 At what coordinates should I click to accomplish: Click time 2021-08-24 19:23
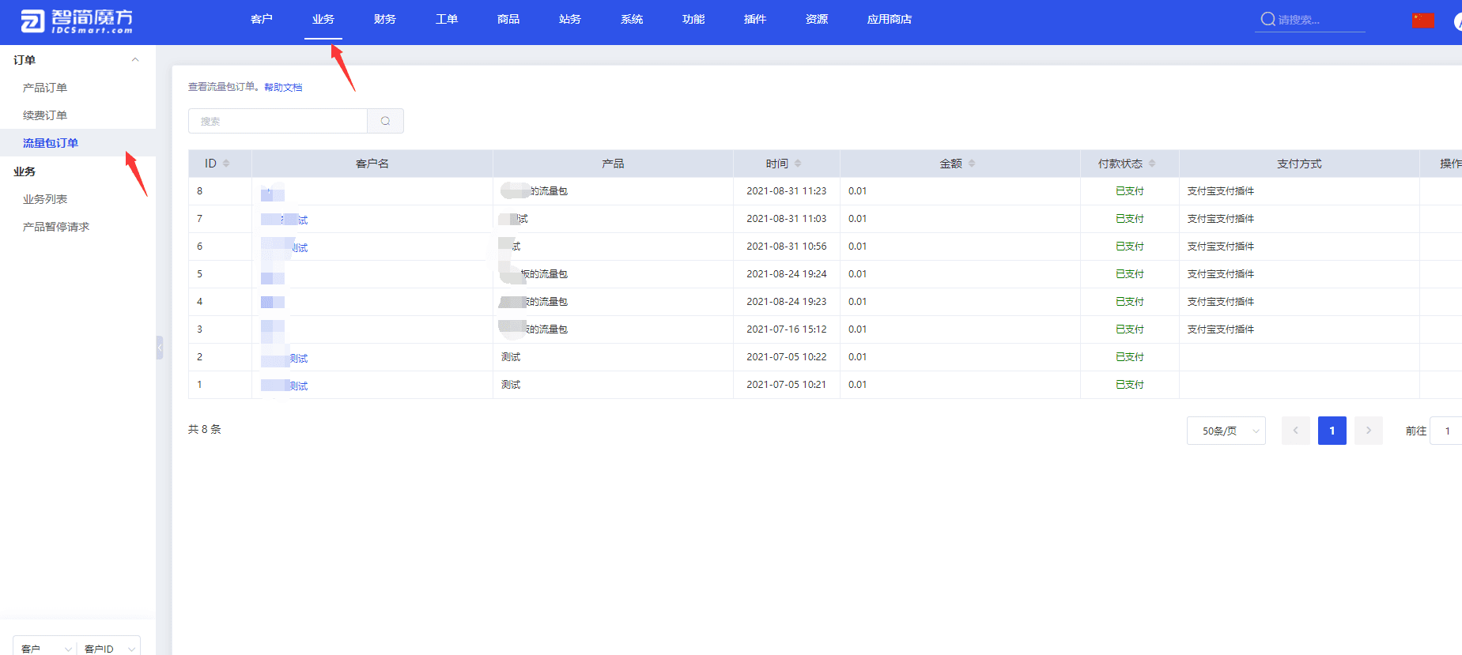click(787, 302)
